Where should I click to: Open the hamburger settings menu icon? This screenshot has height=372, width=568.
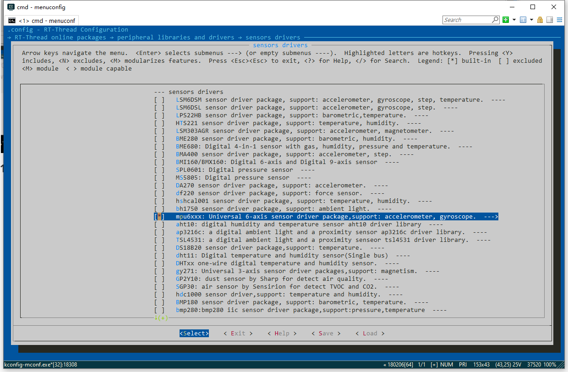pyautogui.click(x=560, y=20)
